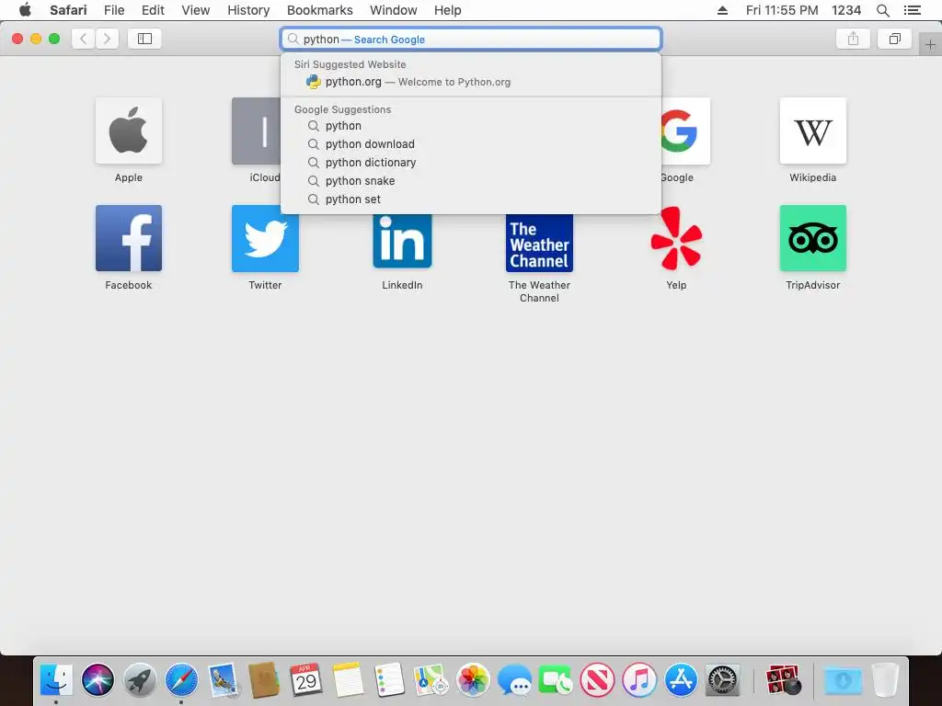The height and width of the screenshot is (706, 942).
Task: Open the Apple favorites tile
Action: coord(129,131)
